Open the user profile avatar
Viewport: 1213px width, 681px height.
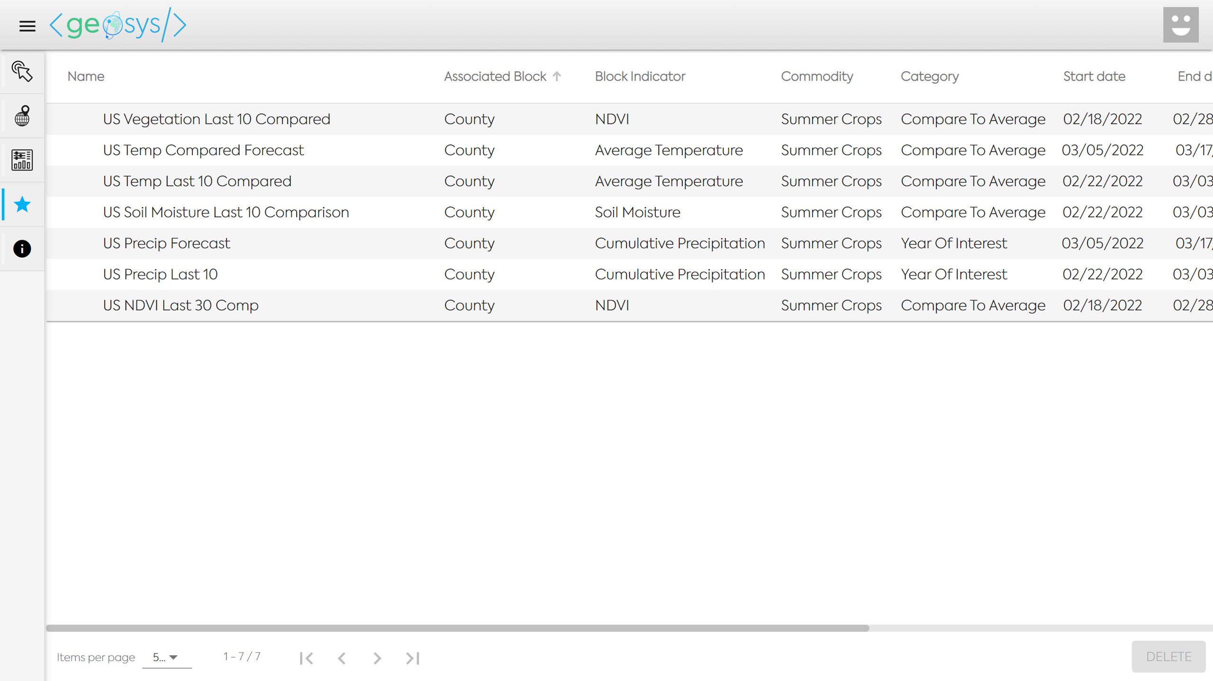point(1180,25)
